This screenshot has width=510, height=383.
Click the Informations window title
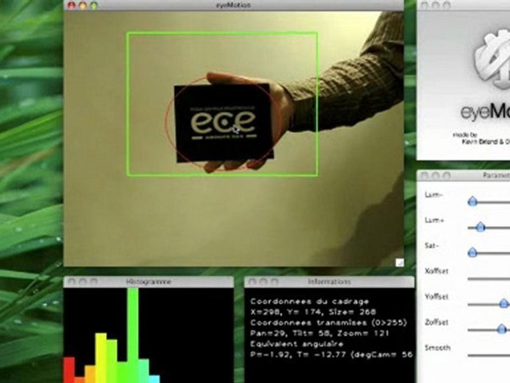(x=329, y=282)
